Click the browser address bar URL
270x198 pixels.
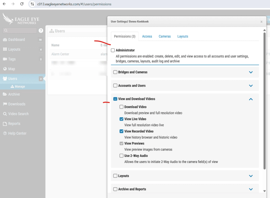click(x=74, y=4)
